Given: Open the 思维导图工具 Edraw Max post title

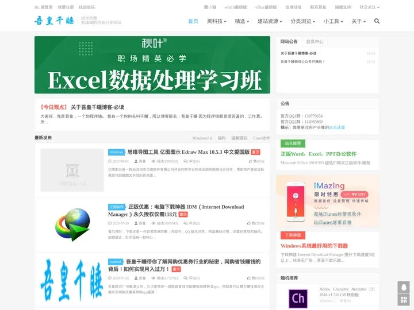Looking at the screenshot, I should [x=189, y=152].
